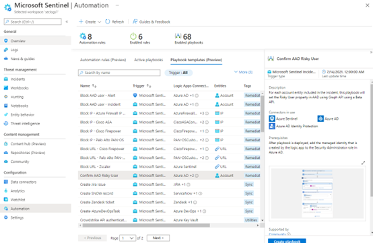This screenshot has height=243, width=373.
Task: Open the playbook designer thumbnail
Action: (x=317, y=193)
